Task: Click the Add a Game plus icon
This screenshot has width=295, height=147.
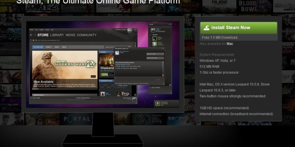Action: [x=31, y=98]
